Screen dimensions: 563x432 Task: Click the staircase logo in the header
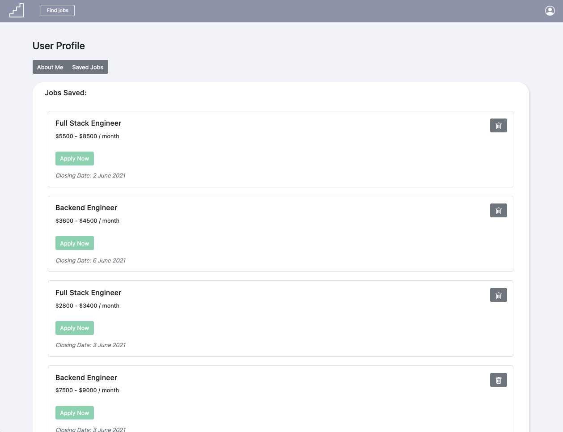tap(17, 10)
